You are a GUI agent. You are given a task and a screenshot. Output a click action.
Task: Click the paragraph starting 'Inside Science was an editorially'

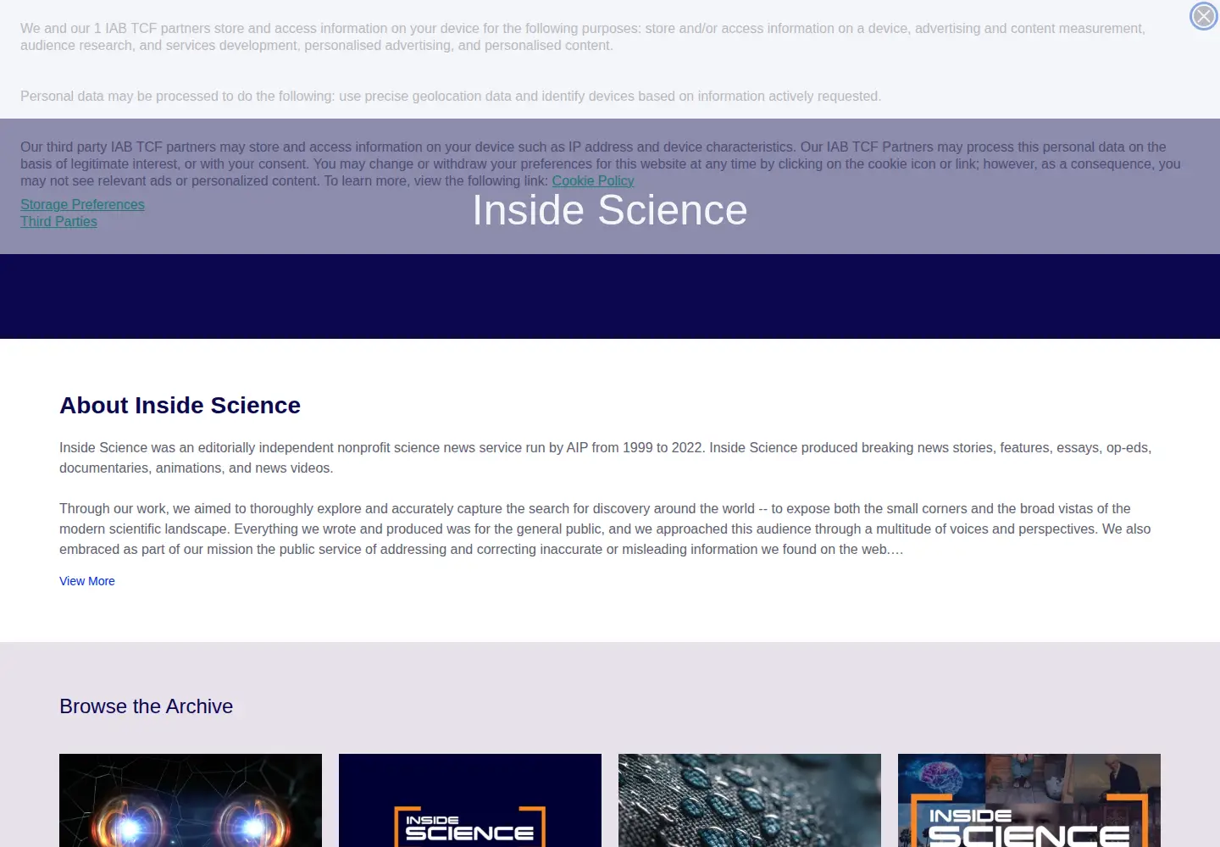coord(605,457)
